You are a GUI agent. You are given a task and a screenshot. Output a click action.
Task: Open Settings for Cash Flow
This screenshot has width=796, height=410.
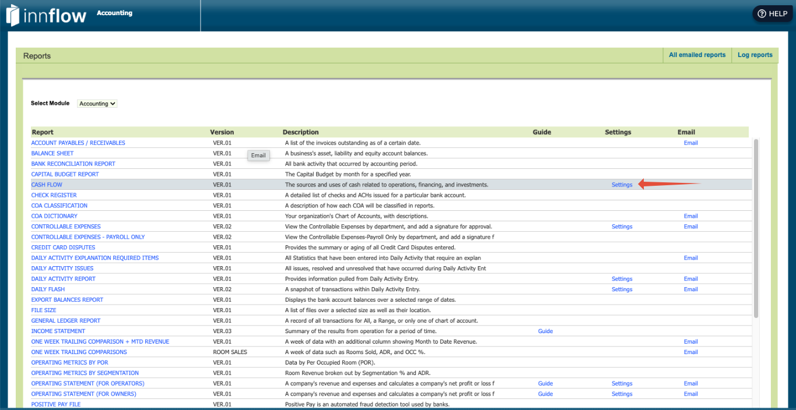point(622,185)
